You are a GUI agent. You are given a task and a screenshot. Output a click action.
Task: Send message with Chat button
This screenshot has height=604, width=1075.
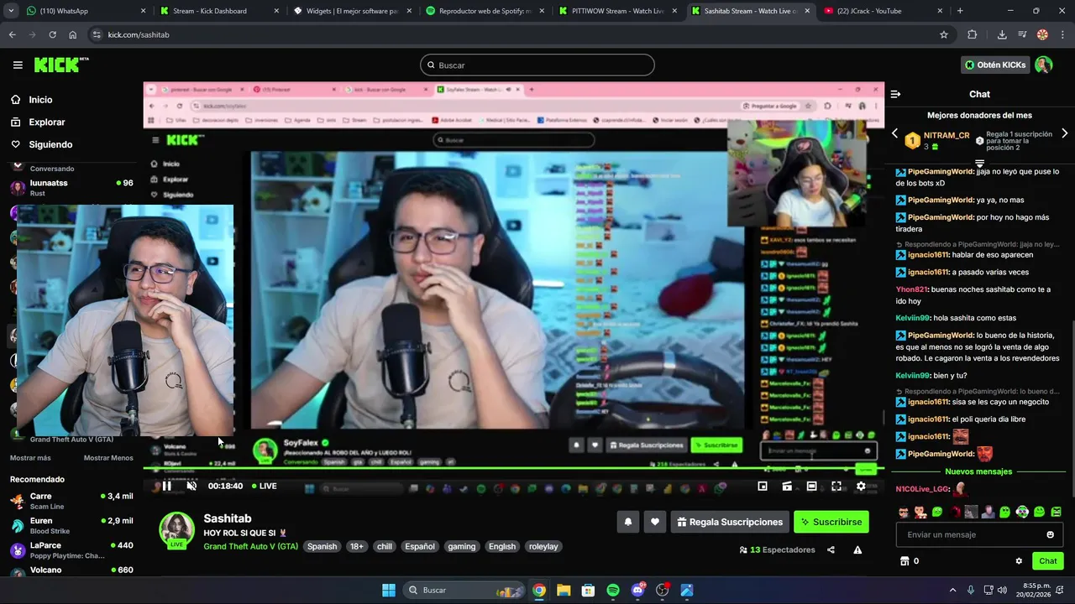click(1048, 561)
